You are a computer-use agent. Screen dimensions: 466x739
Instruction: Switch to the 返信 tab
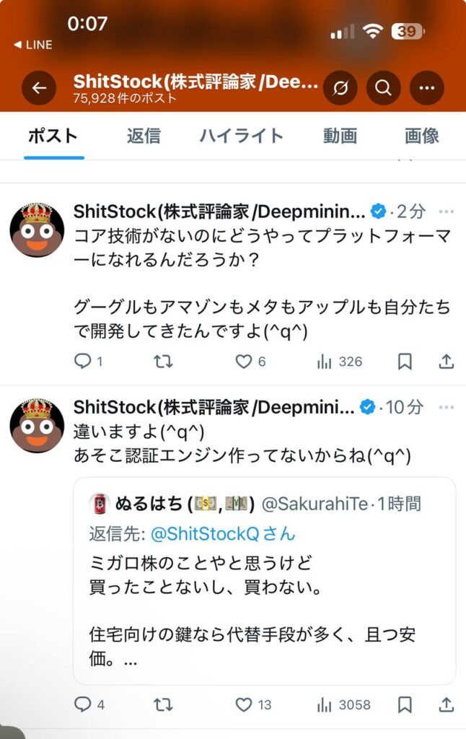[144, 136]
